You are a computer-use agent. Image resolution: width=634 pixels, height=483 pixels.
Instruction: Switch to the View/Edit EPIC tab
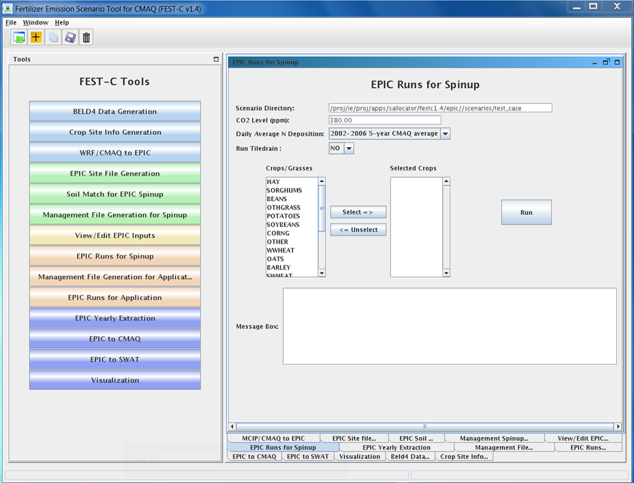(x=583, y=438)
